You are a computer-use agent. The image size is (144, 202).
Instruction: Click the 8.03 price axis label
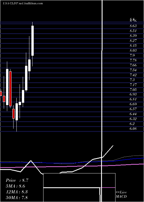[133, 50]
